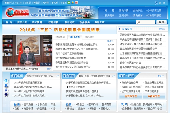Open 2018年政府购买服务预算表
This screenshot has height=113, width=170.
(28, 83)
